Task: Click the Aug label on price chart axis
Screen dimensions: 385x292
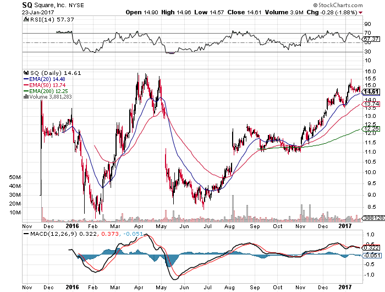Action: click(229, 226)
